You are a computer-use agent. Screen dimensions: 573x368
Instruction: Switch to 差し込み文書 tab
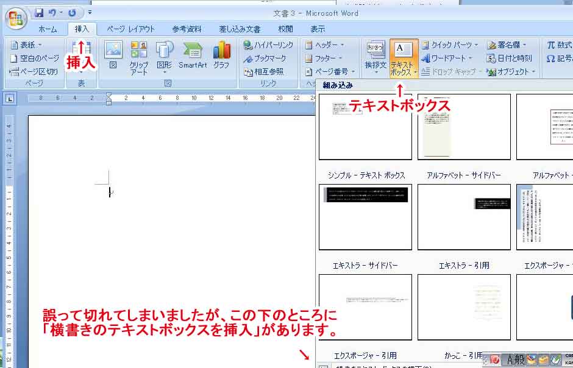pos(240,29)
